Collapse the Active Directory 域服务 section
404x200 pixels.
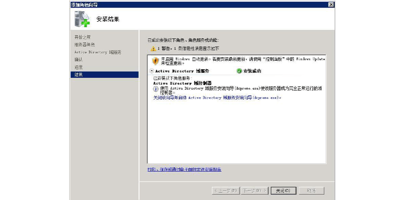tap(152, 71)
